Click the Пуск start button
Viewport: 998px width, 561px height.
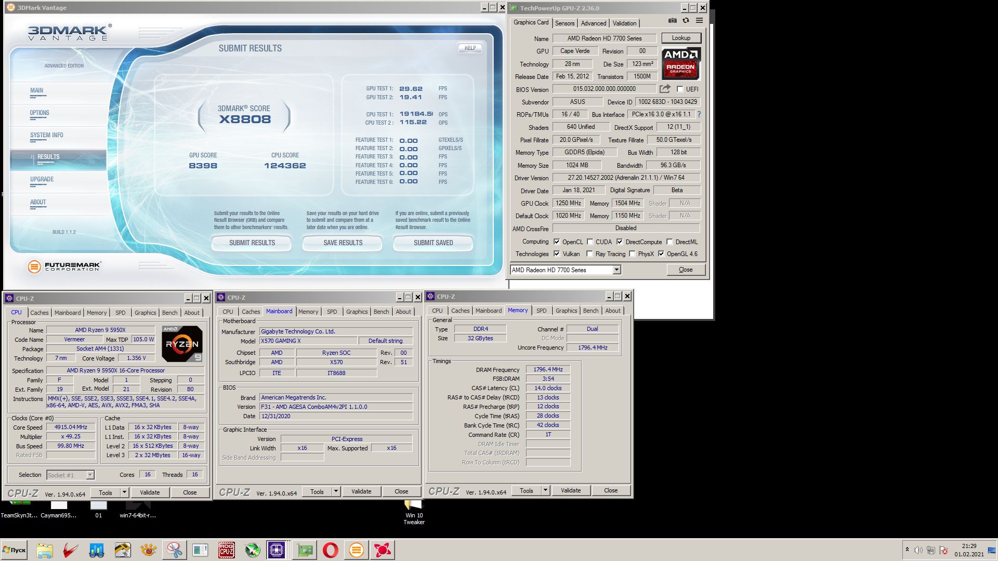click(14, 550)
